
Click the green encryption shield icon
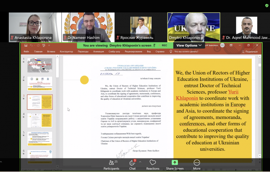tap(267, 6)
